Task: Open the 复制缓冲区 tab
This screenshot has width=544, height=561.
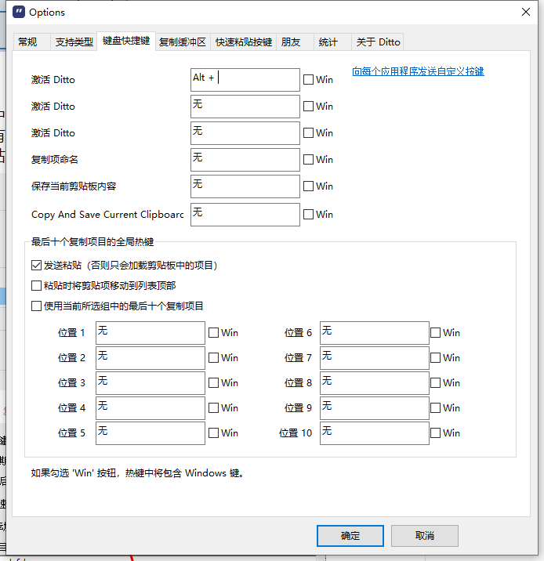Action: tap(183, 42)
